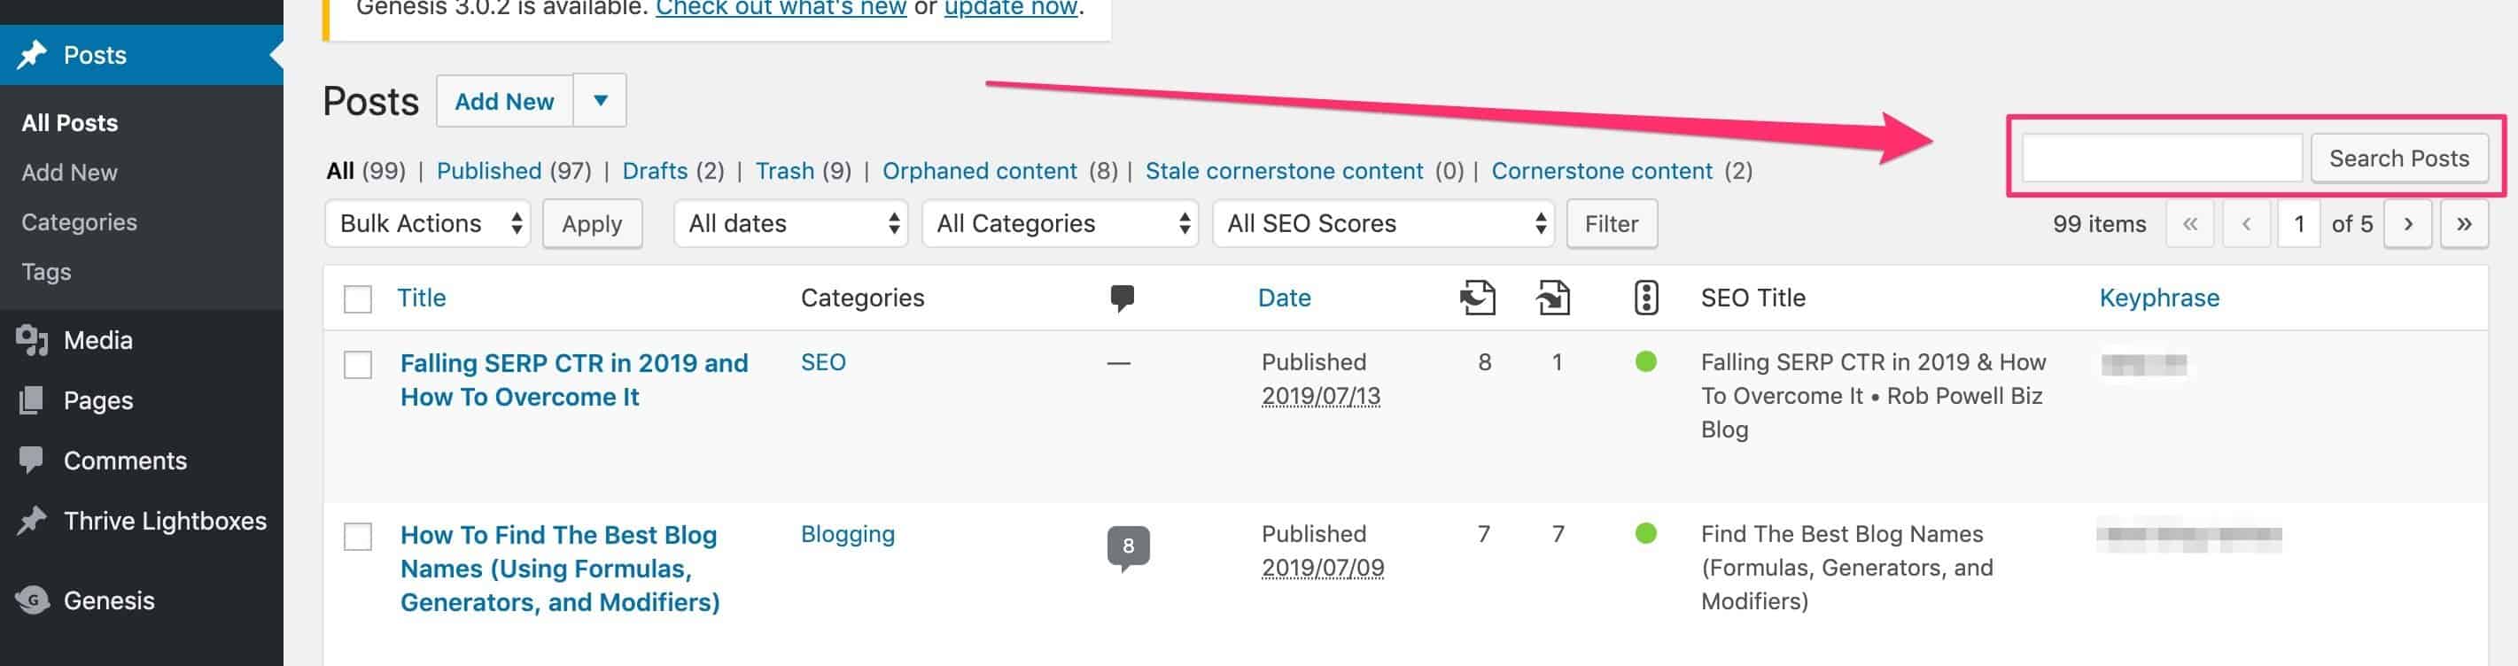The height and width of the screenshot is (666, 2518).
Task: Open Categories in sidebar submenu
Action: pyautogui.click(x=79, y=222)
